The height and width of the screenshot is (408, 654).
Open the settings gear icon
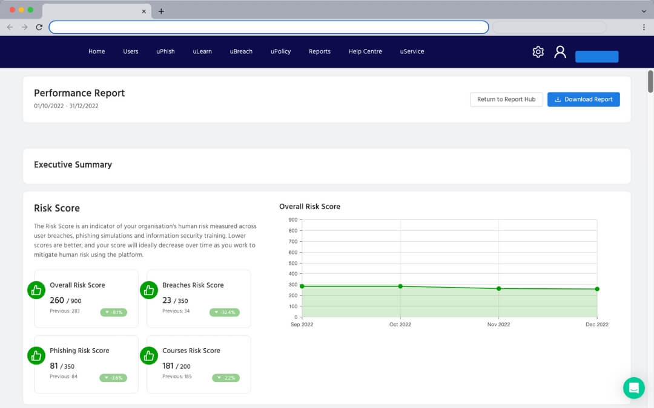538,52
